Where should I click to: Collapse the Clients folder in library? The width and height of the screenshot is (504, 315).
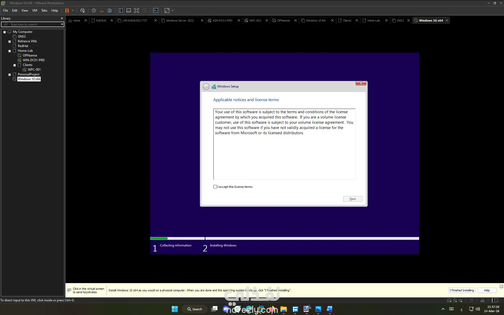tap(14, 65)
